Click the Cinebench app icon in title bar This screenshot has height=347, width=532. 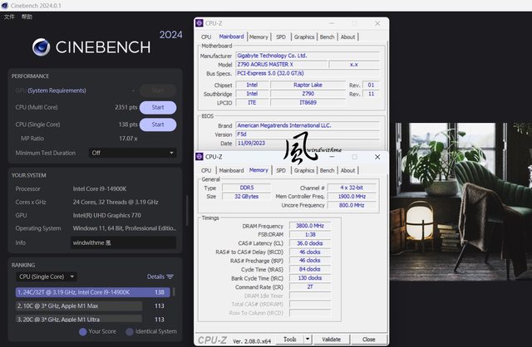[6, 5]
